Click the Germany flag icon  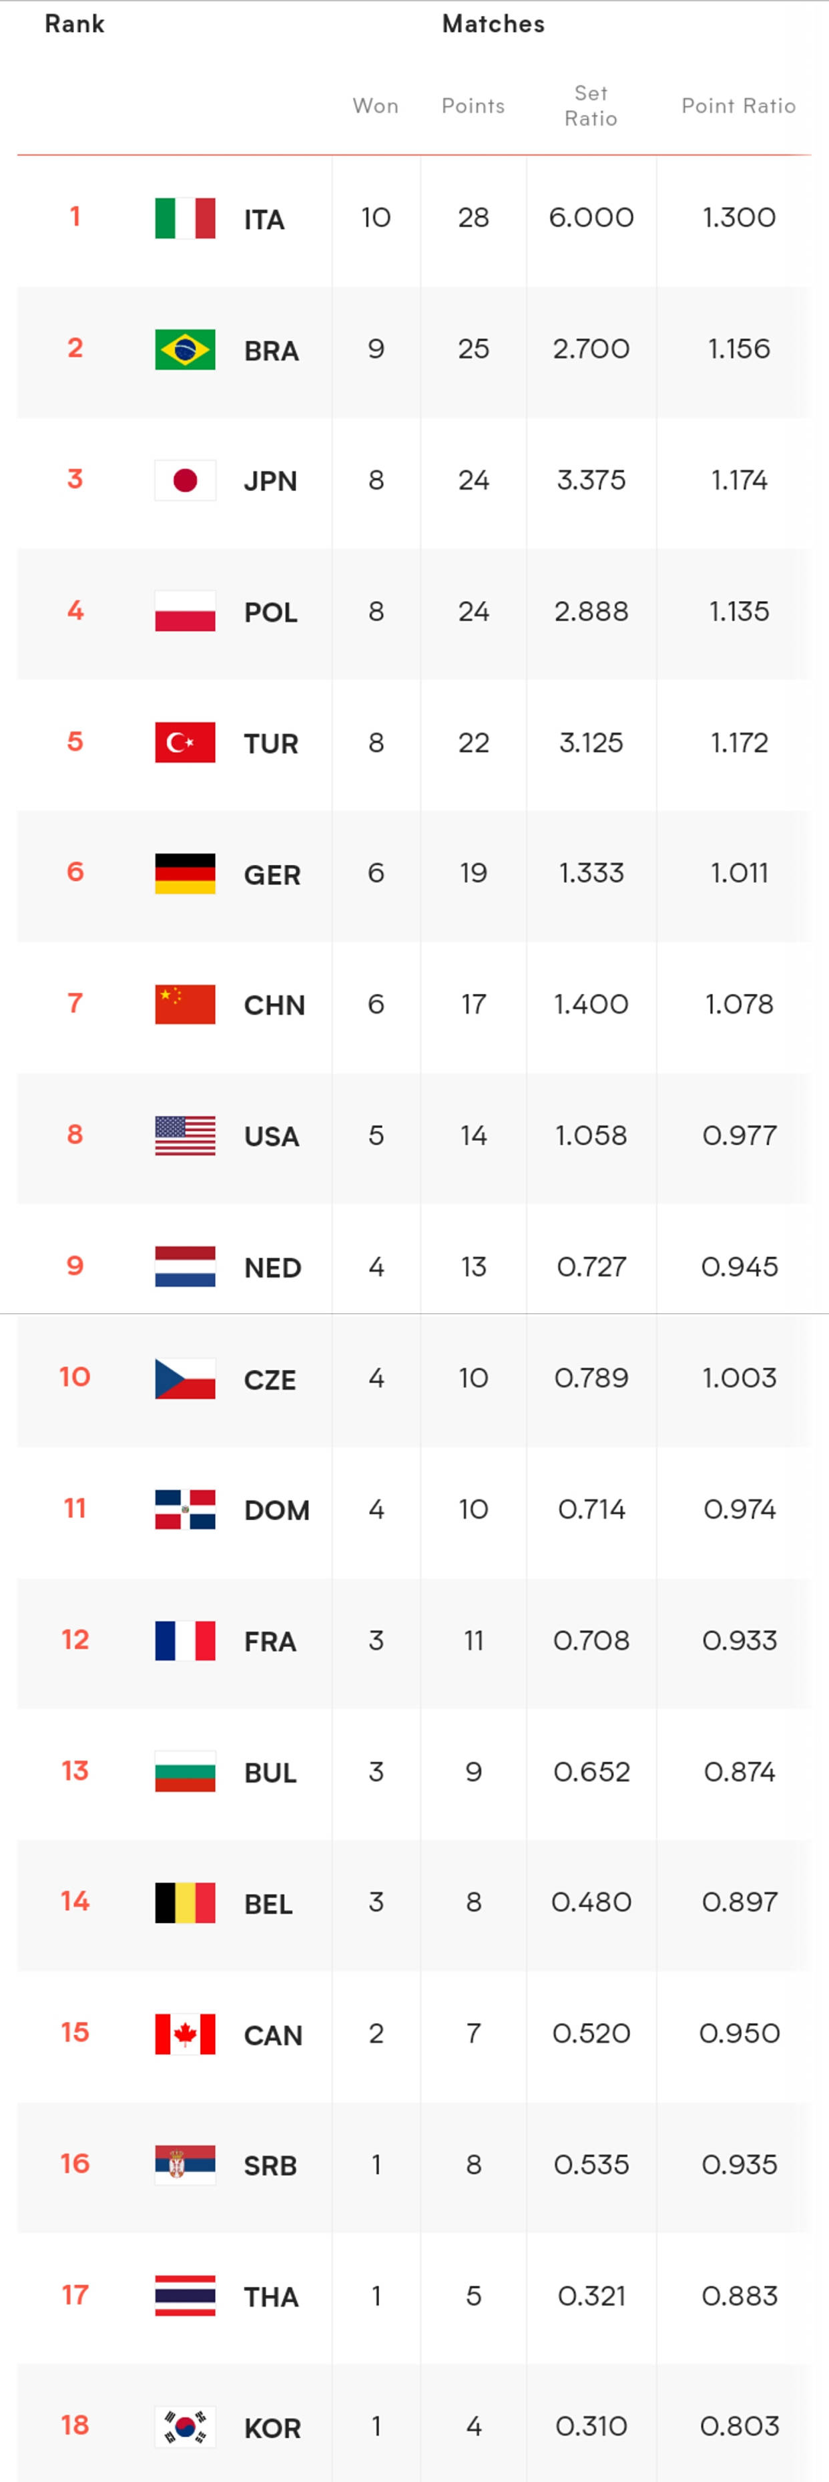tap(185, 874)
